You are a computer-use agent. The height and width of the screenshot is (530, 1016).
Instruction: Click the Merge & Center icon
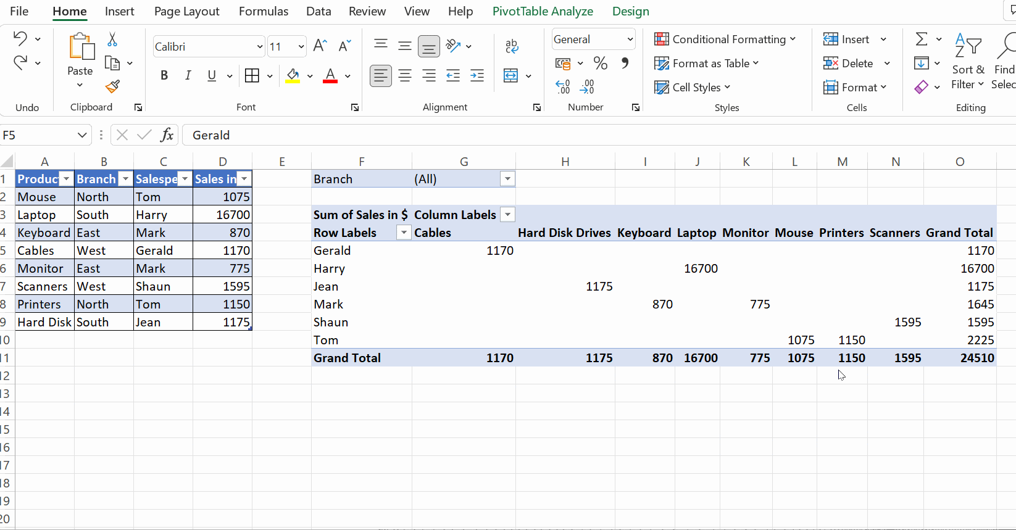[x=511, y=76]
